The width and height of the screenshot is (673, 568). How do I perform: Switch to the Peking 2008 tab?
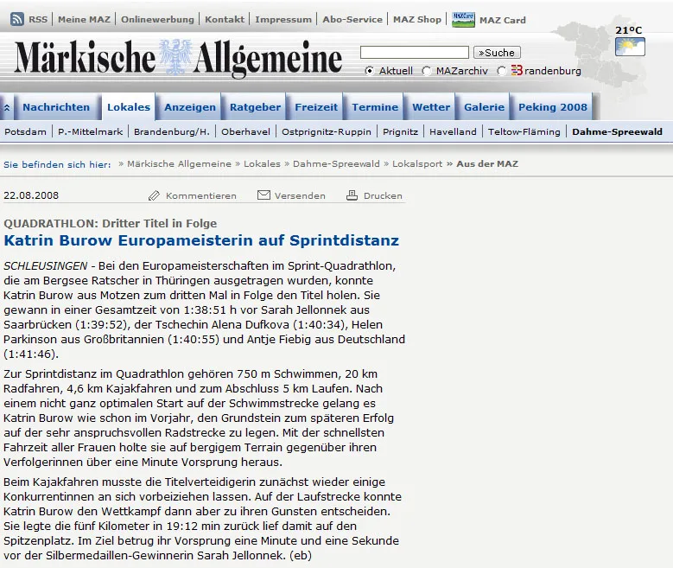click(x=553, y=107)
